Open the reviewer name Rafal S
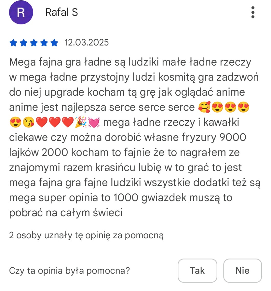The width and height of the screenshot is (271, 291). [x=62, y=12]
